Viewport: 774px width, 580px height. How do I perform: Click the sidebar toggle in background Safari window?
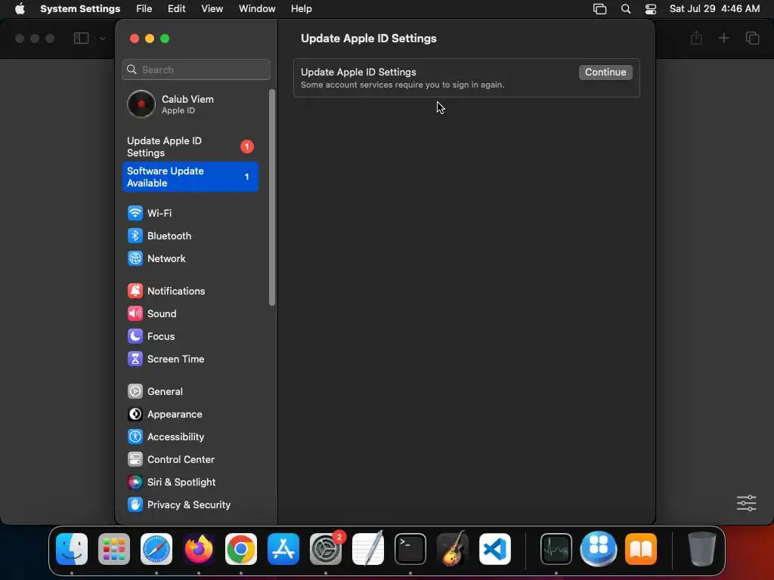81,38
